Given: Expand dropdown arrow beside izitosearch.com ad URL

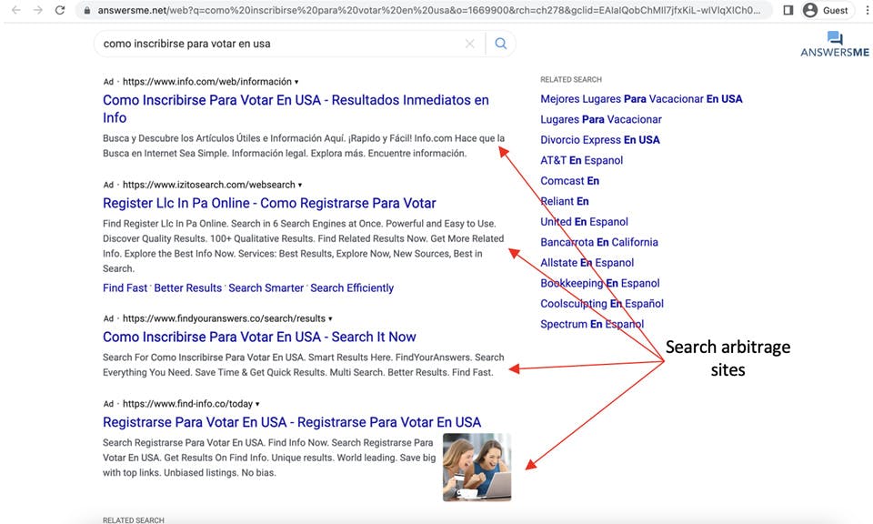Looking at the screenshot, I should (300, 185).
